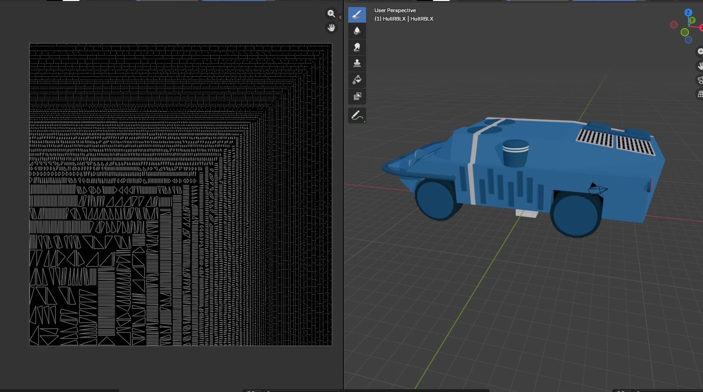Screen dimensions: 703x392
Task: Select the Soften tool
Action: pos(357,31)
